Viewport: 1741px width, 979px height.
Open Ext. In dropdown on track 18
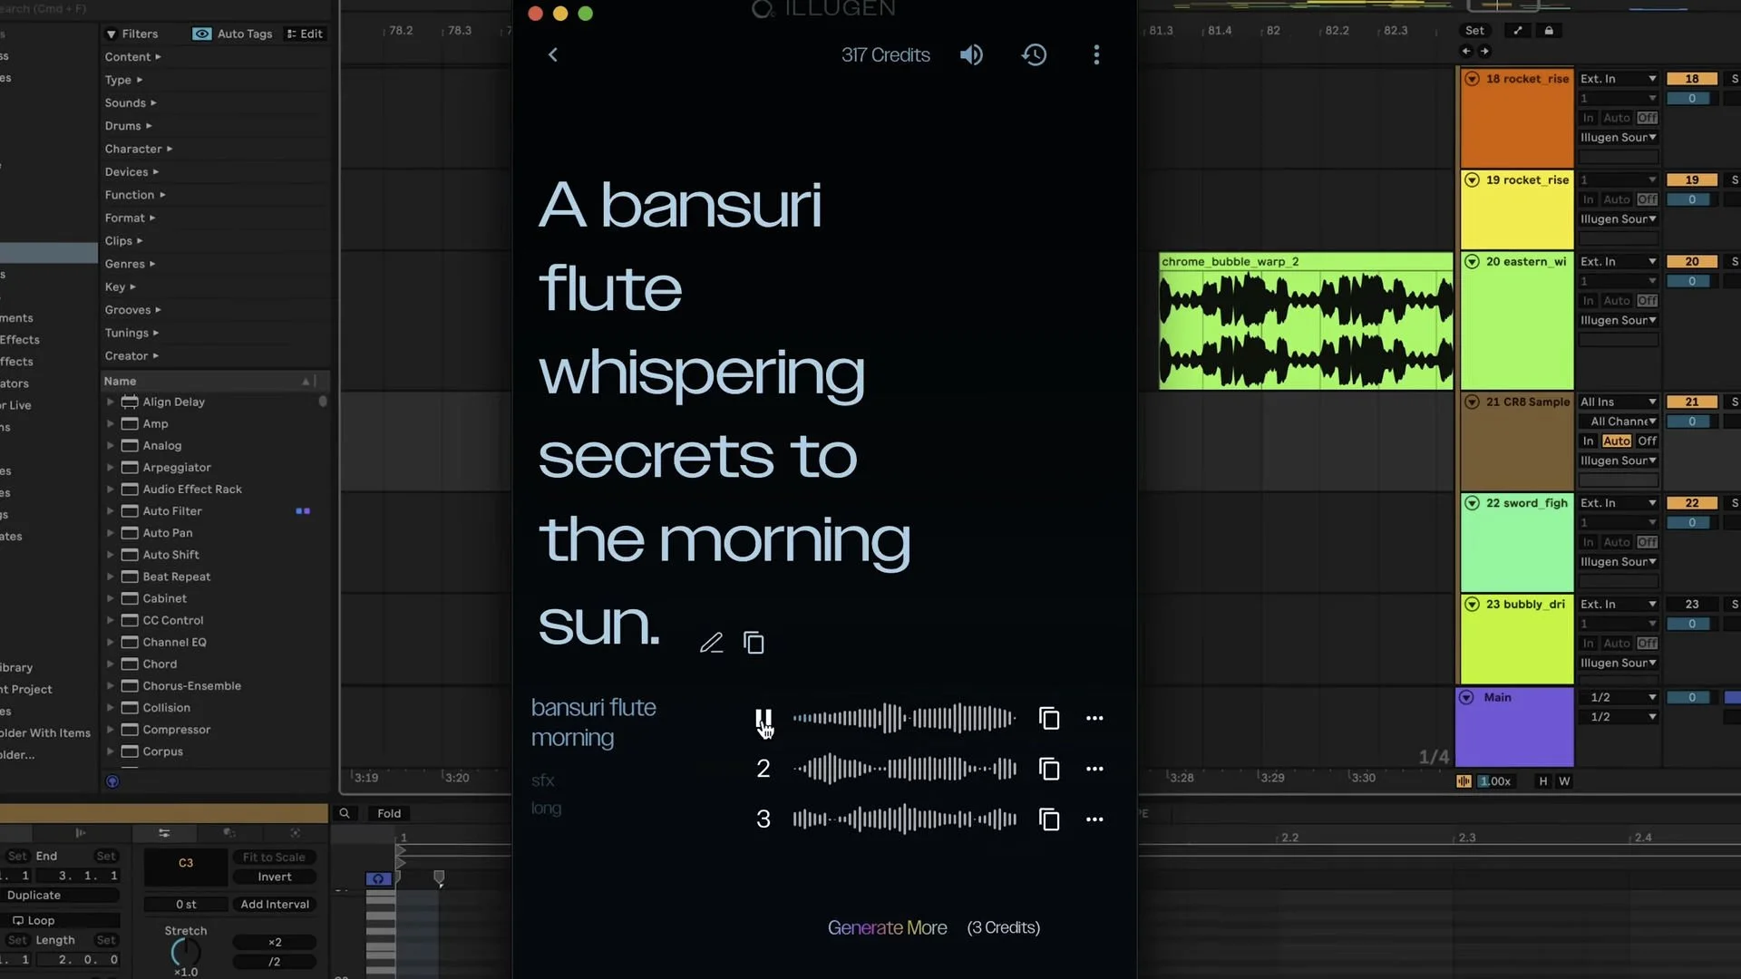[1618, 79]
